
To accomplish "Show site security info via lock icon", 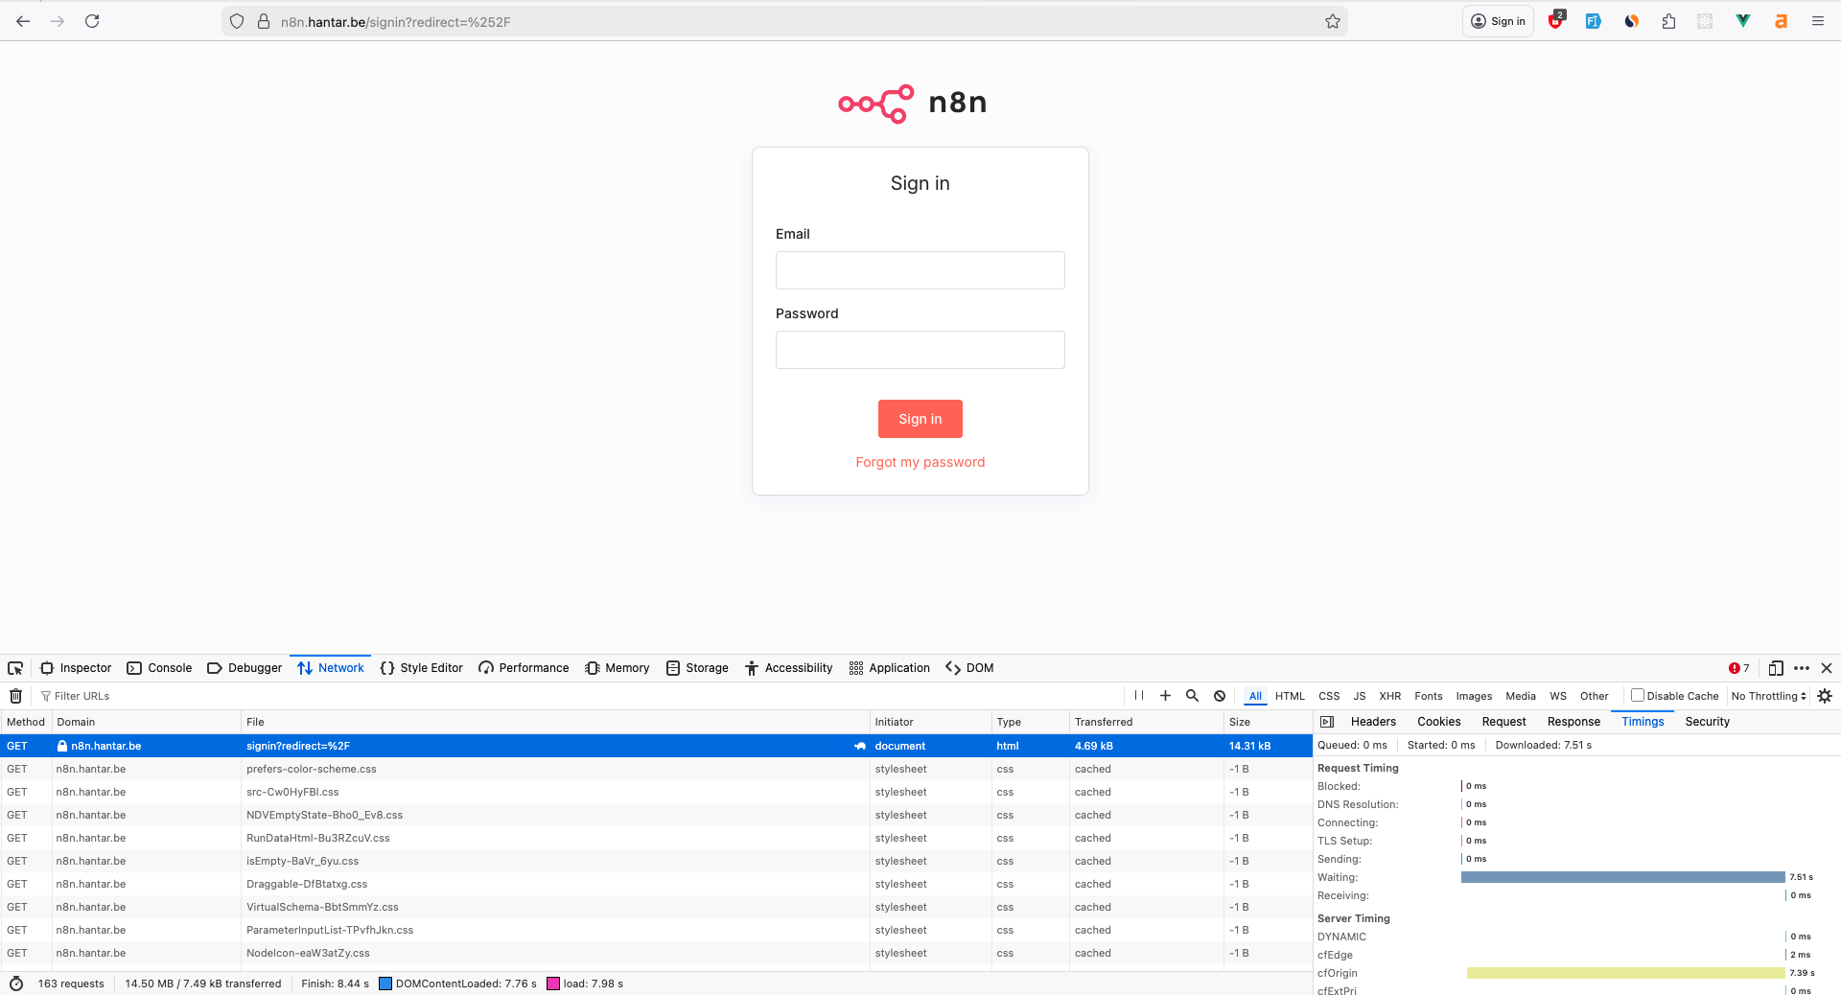I will click(264, 21).
